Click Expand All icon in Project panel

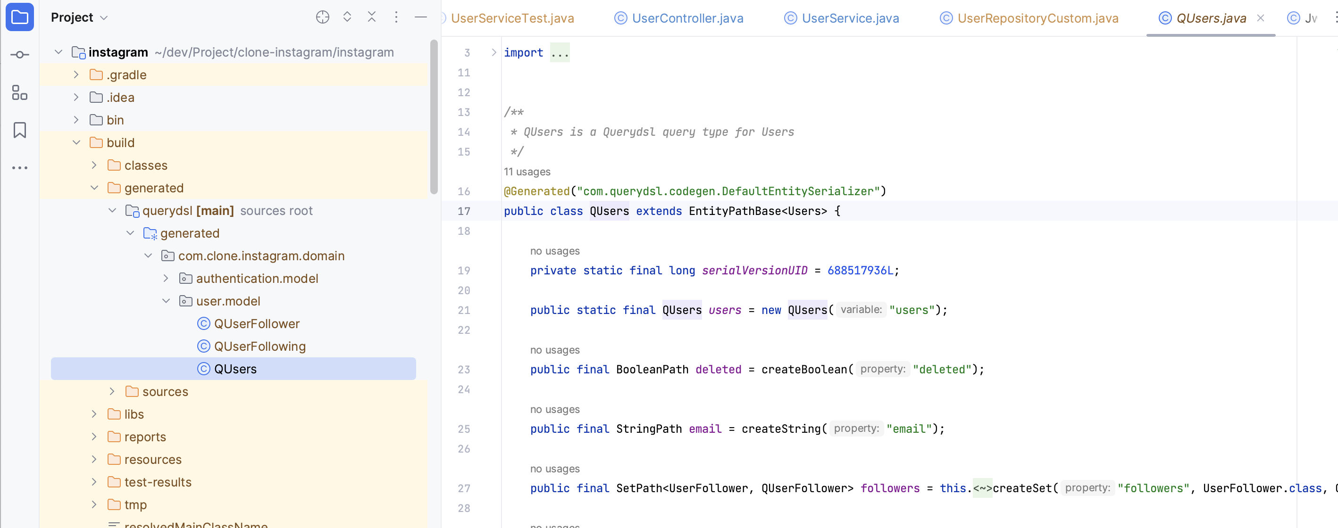tap(347, 17)
